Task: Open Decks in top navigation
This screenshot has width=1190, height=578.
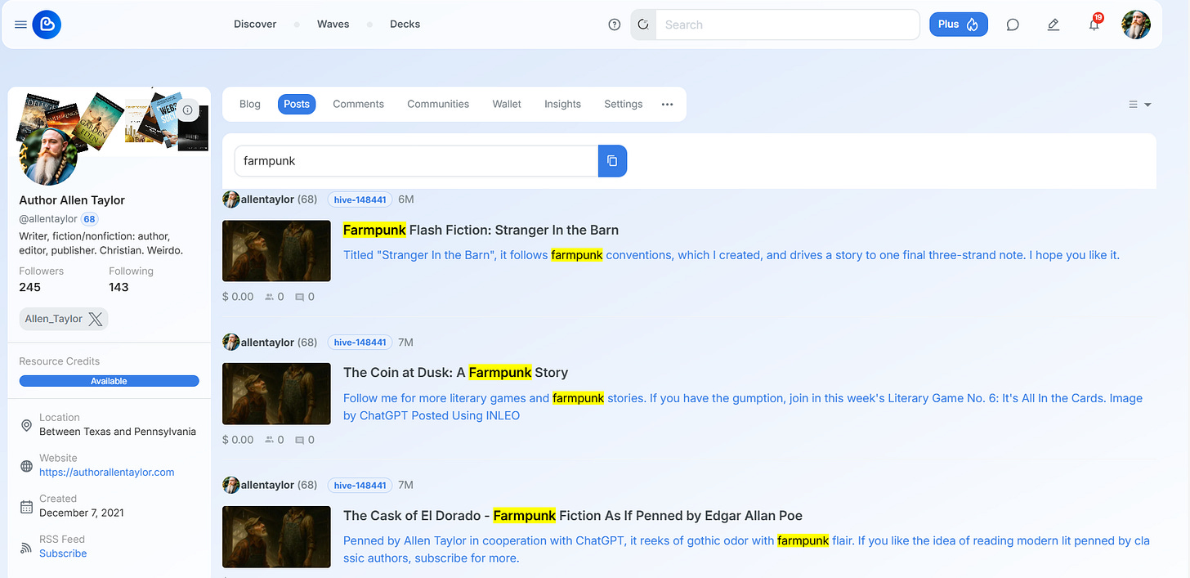Action: click(405, 25)
